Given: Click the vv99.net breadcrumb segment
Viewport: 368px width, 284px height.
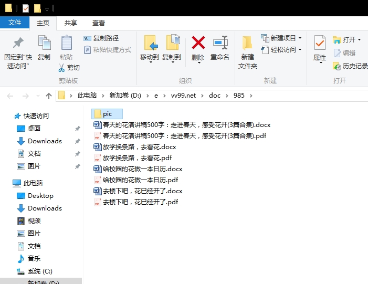Looking at the screenshot, I should click(183, 96).
